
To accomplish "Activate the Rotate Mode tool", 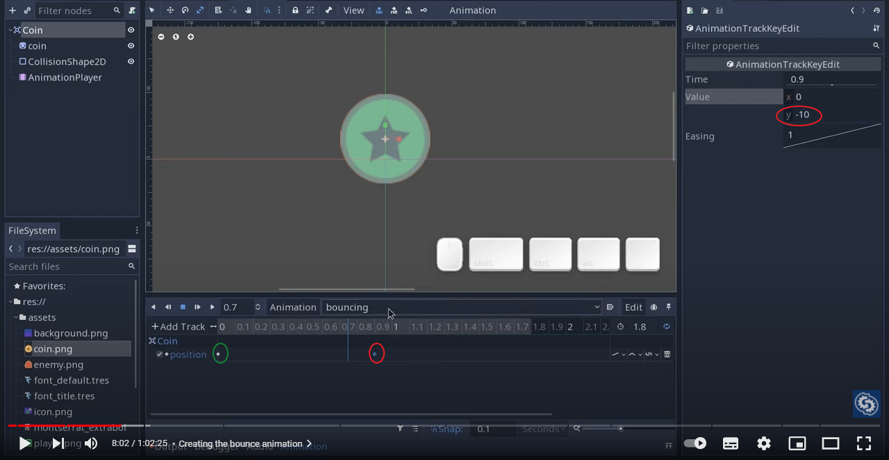I will [185, 10].
